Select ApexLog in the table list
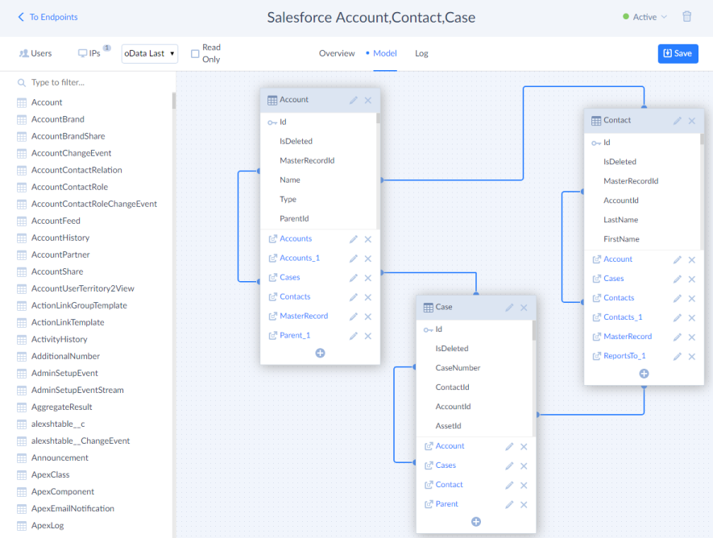The width and height of the screenshot is (713, 538). 48,525
